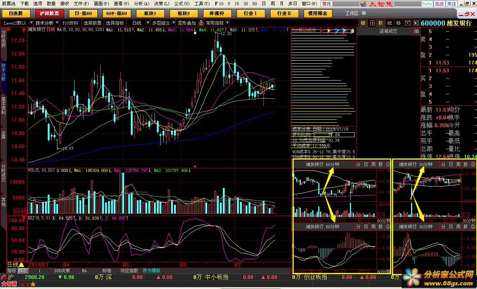Click the 细 detail button in tick panel

[416, 31]
